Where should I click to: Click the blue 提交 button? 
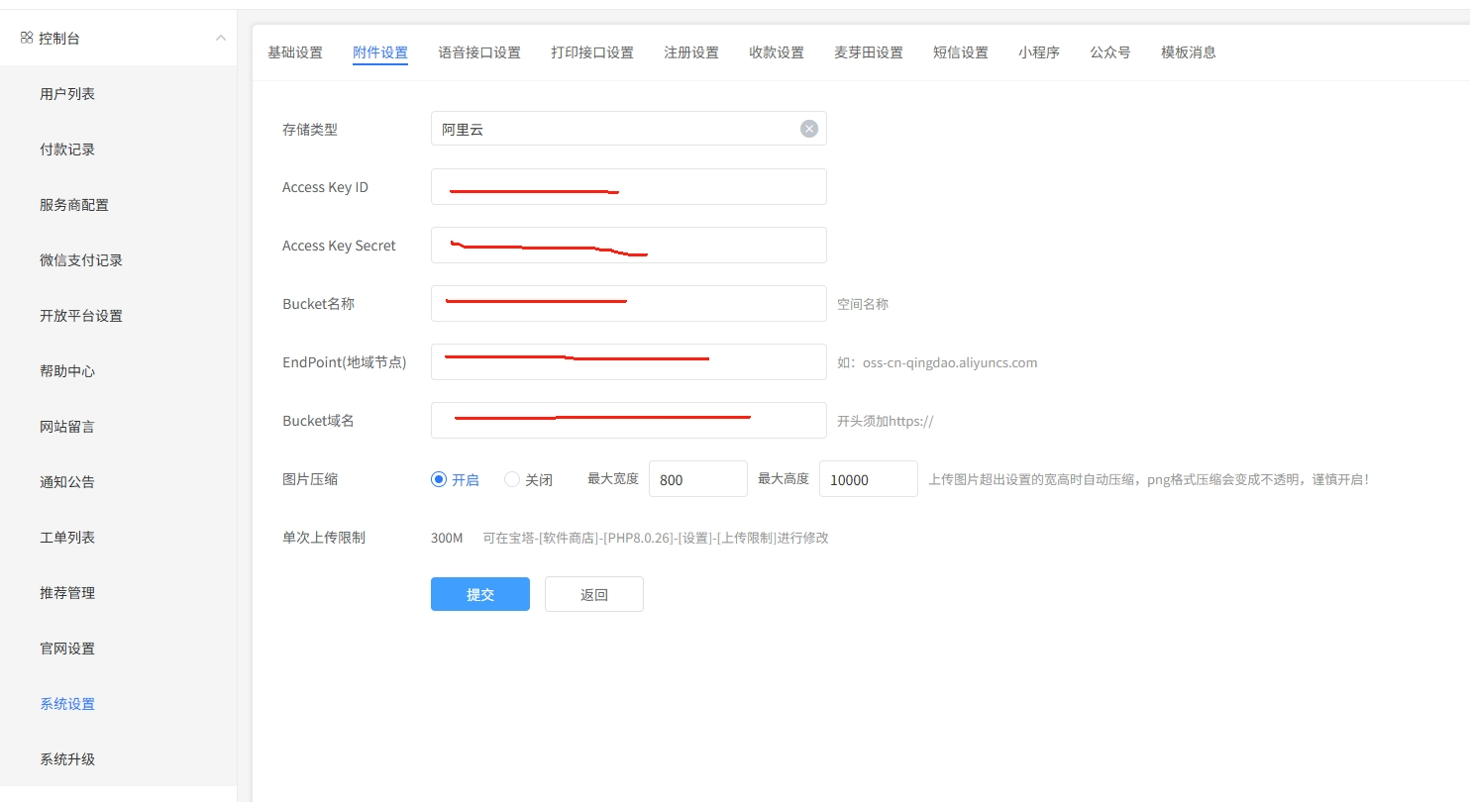pyautogui.click(x=479, y=594)
